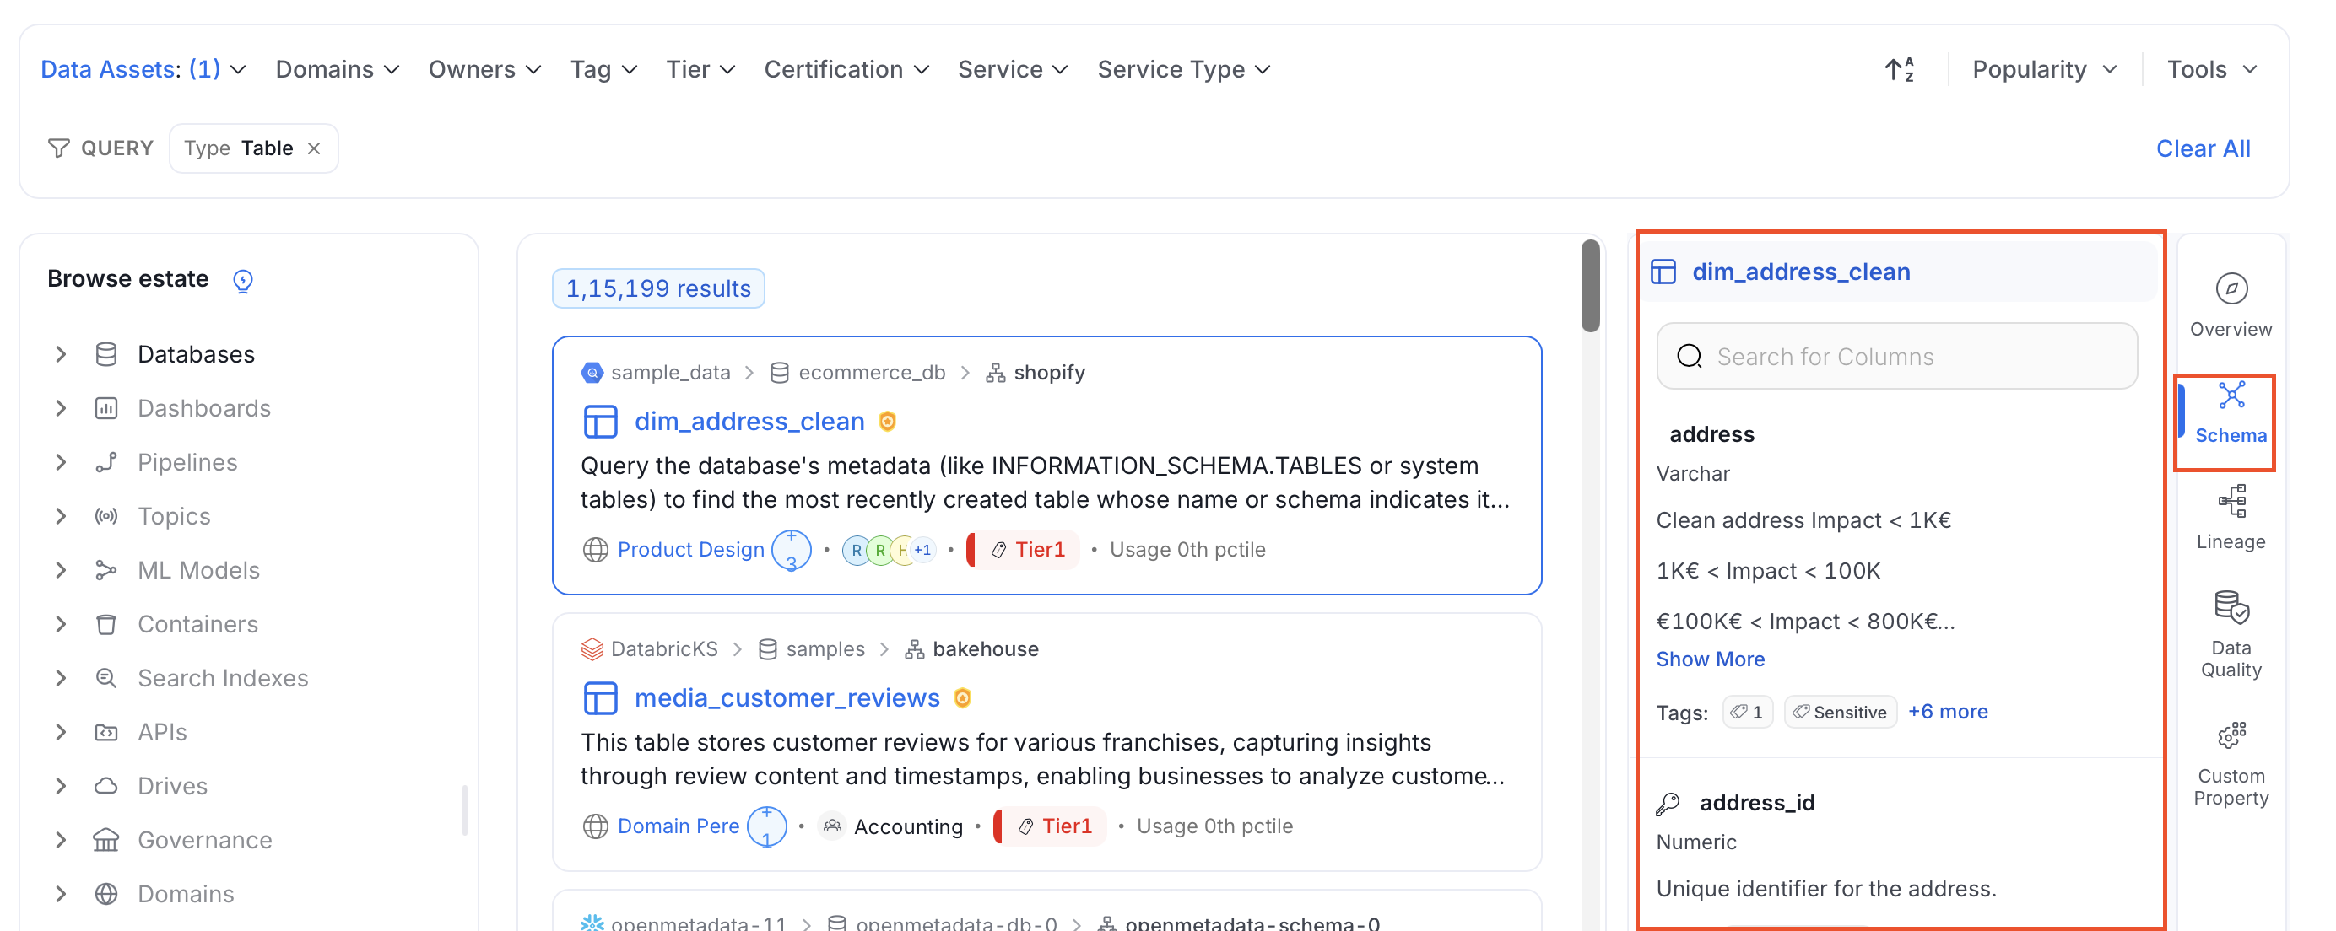
Task: Click the Pipelines icon in sidebar
Action: 106,462
